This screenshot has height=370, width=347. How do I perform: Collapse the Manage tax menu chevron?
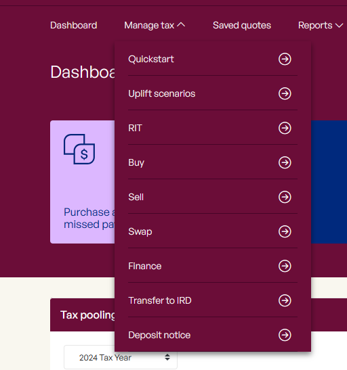click(x=181, y=25)
